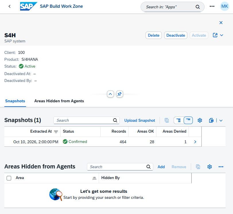Click Upload Snapshot
The width and height of the screenshot is (233, 214).
pyautogui.click(x=140, y=120)
